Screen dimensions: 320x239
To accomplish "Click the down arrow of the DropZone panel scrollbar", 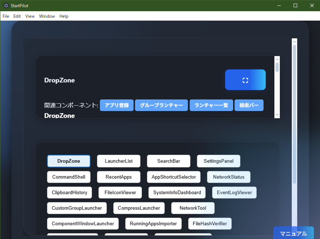I will pyautogui.click(x=277, y=115).
